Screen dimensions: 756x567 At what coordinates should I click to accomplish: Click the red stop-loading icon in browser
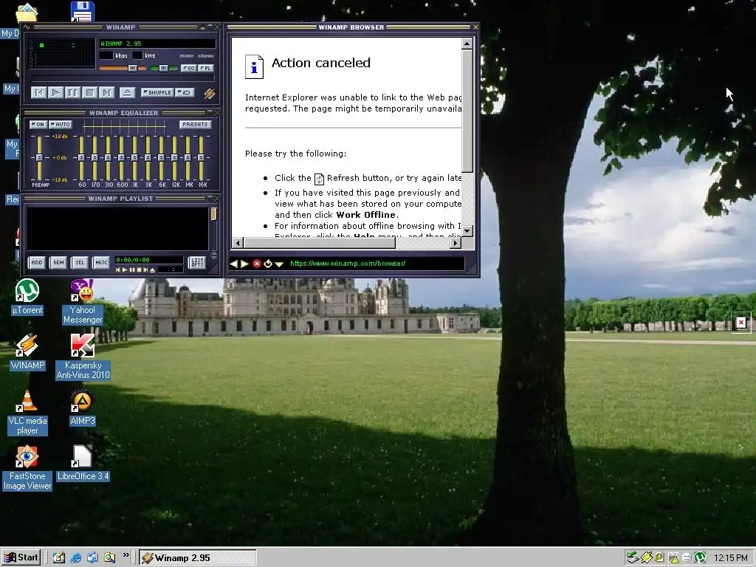click(x=256, y=264)
